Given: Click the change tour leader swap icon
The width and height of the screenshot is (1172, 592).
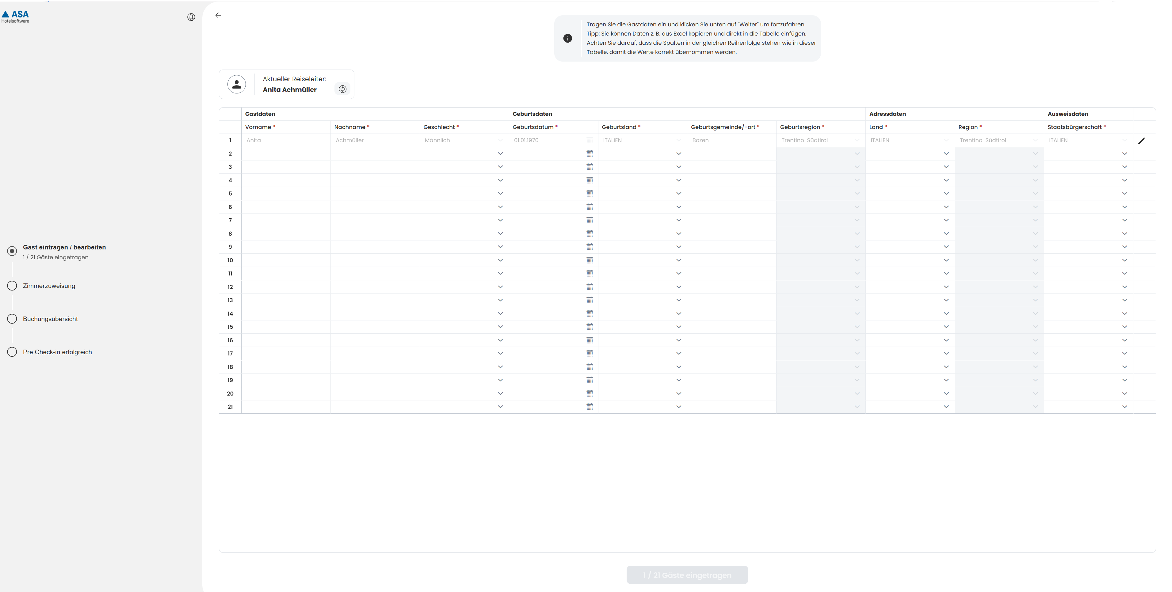Looking at the screenshot, I should pos(343,89).
